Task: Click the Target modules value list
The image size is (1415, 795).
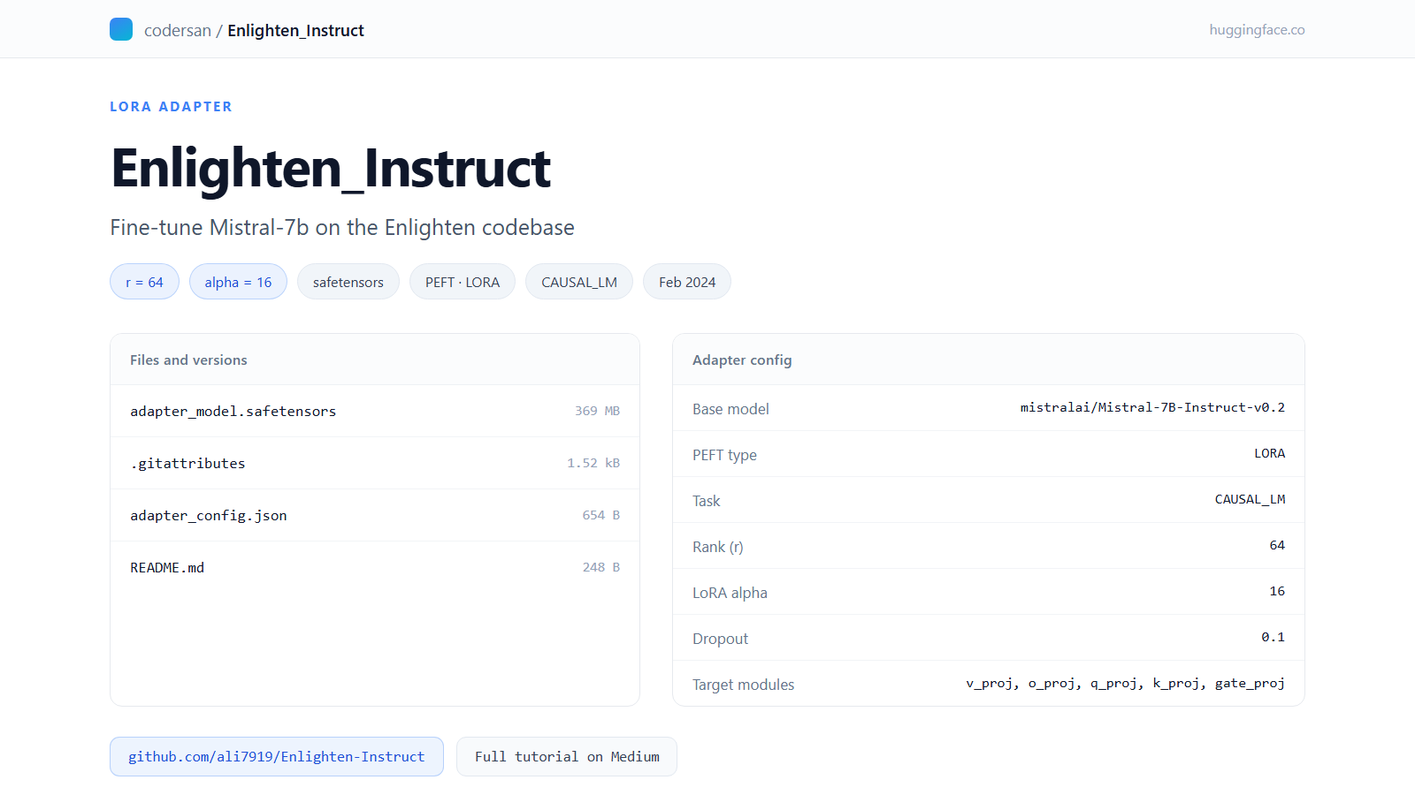Action: pos(1125,683)
